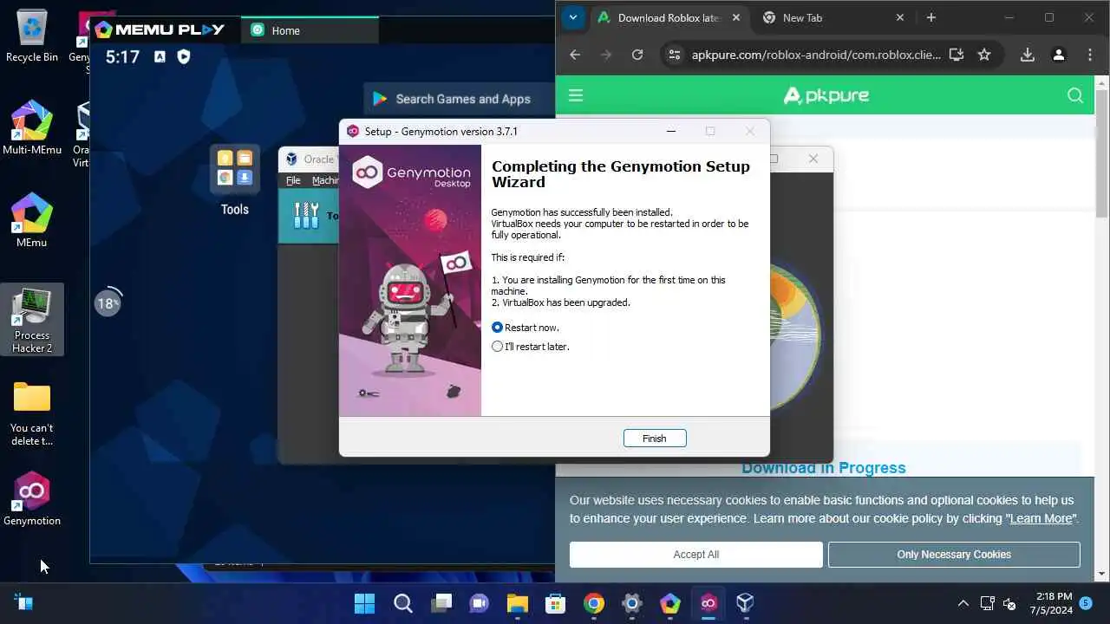Screen dimensions: 1110x624
Task: Open Multi-MEmu desktop shortcut
Action: click(32, 128)
